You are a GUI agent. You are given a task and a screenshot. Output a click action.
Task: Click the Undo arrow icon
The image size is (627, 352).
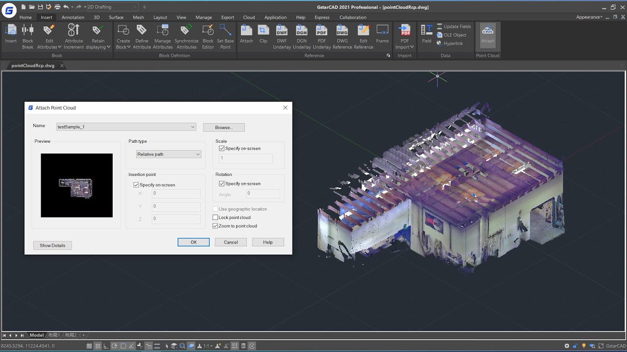66,7
